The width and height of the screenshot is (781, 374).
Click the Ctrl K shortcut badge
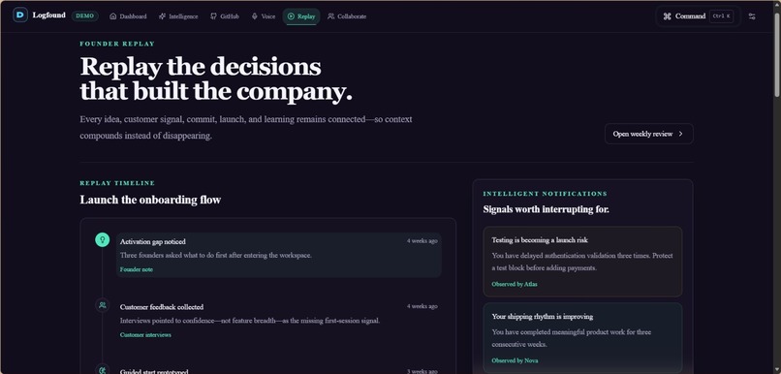click(x=721, y=16)
